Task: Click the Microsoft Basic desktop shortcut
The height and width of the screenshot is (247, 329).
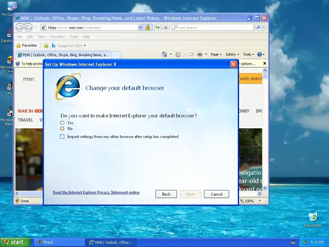Action: tap(7, 116)
